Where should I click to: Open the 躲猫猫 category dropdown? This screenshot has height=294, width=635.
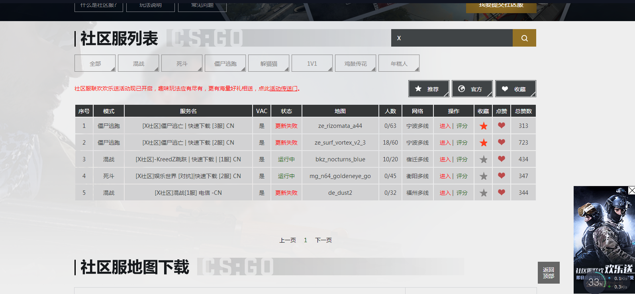coord(269,63)
